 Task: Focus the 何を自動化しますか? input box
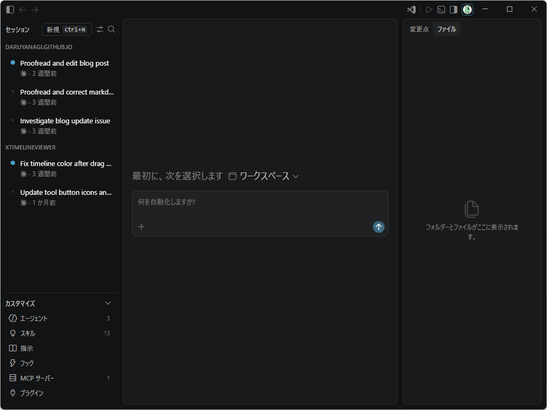coord(260,202)
